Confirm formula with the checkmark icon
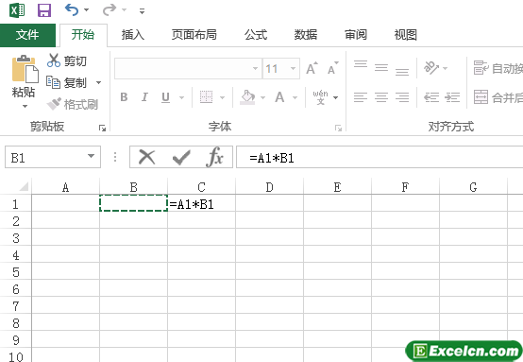The width and height of the screenshot is (523, 362). (x=181, y=157)
